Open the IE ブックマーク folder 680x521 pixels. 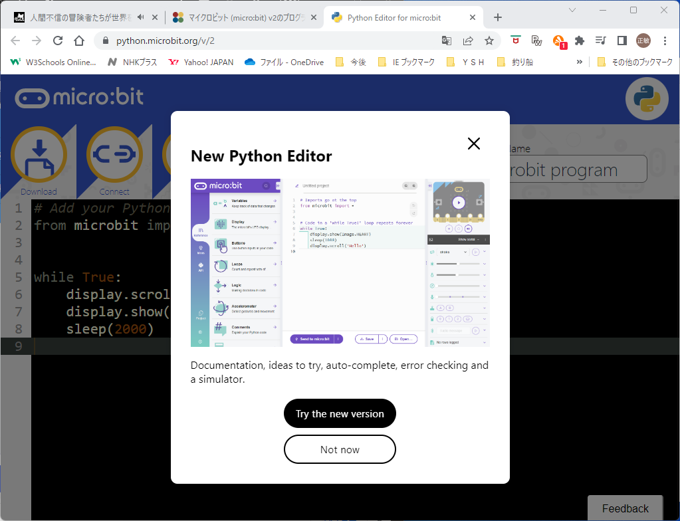(406, 62)
